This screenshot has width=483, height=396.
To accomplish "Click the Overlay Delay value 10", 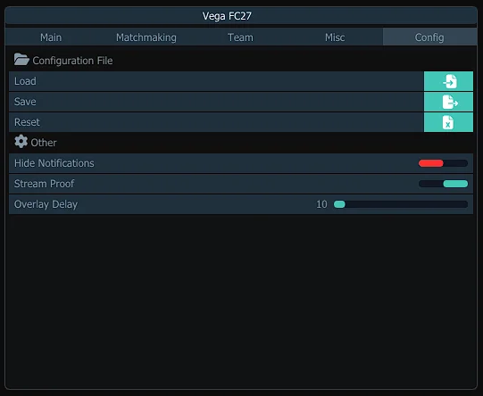I will tap(321, 204).
